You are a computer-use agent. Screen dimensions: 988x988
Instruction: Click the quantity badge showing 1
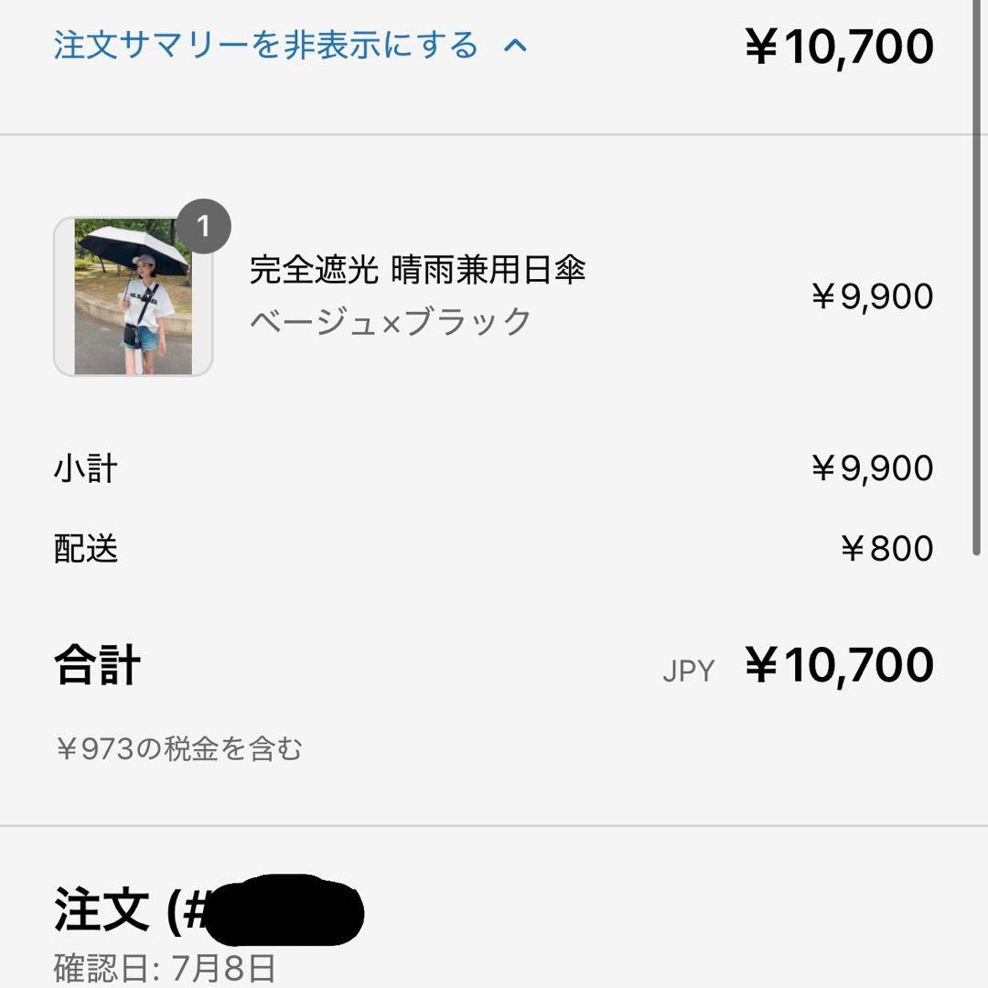[203, 226]
